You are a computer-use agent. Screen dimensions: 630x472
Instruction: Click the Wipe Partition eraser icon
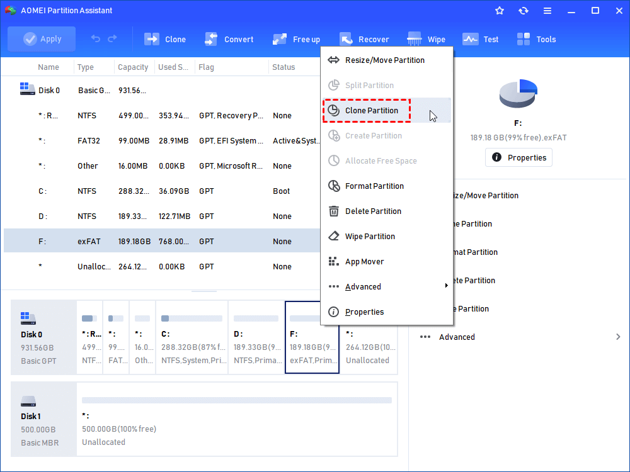tap(334, 236)
